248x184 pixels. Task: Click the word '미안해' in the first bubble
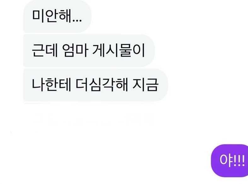pyautogui.click(x=51, y=16)
